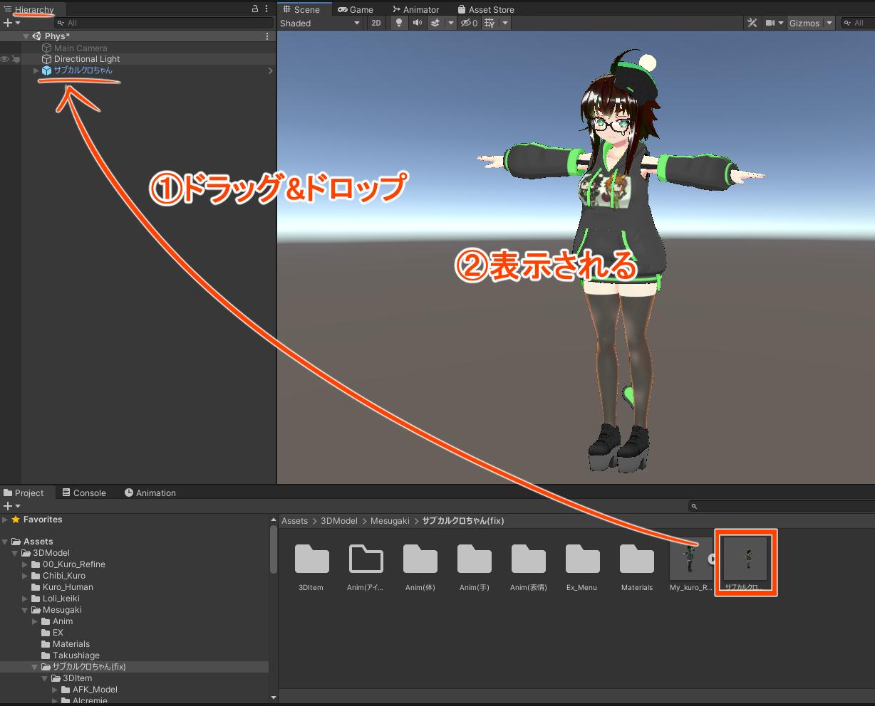Screen dimensions: 875x706
Task: Expand the サブカルクロちゃん object in Hierarchy
Action: [36, 70]
